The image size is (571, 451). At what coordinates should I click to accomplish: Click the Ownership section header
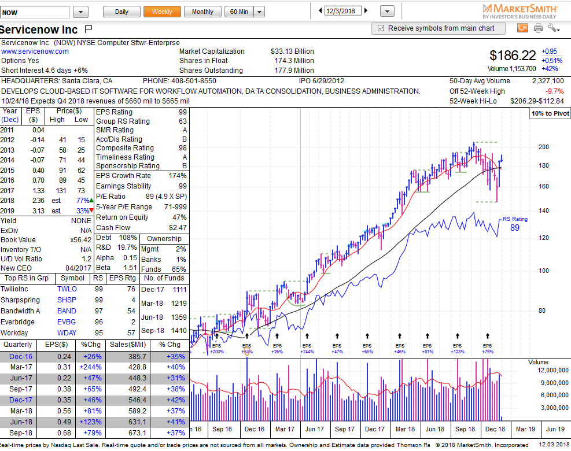click(164, 239)
